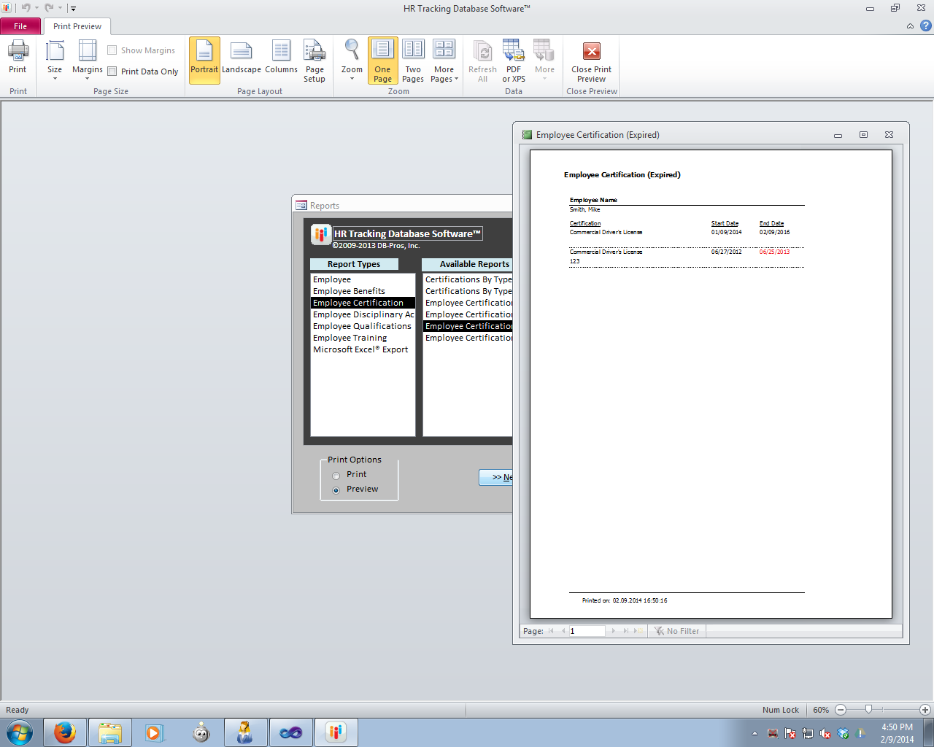
Task: Click the Redo arrow in quick access toolbar
Action: [x=49, y=8]
